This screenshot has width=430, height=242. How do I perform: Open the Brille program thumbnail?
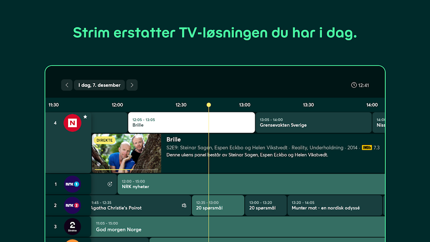126,153
